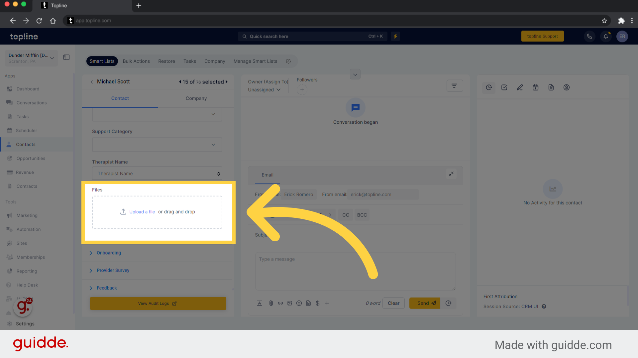This screenshot has height=358, width=638.
Task: Expand the email composer fullscreen icon
Action: click(x=451, y=174)
